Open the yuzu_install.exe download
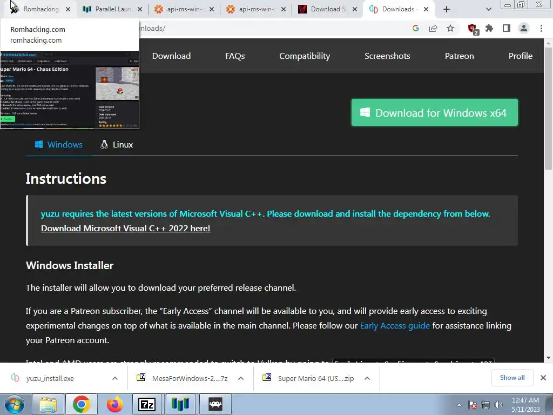The height and width of the screenshot is (415, 553). tap(49, 378)
